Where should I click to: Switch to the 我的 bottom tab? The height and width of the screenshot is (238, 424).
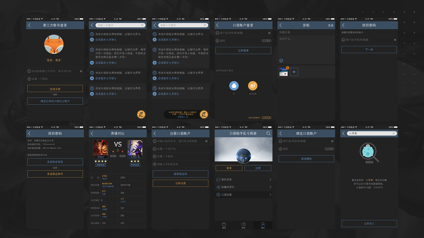coord(263,225)
